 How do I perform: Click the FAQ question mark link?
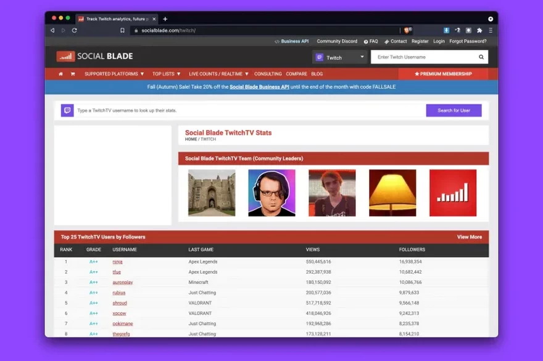point(371,41)
